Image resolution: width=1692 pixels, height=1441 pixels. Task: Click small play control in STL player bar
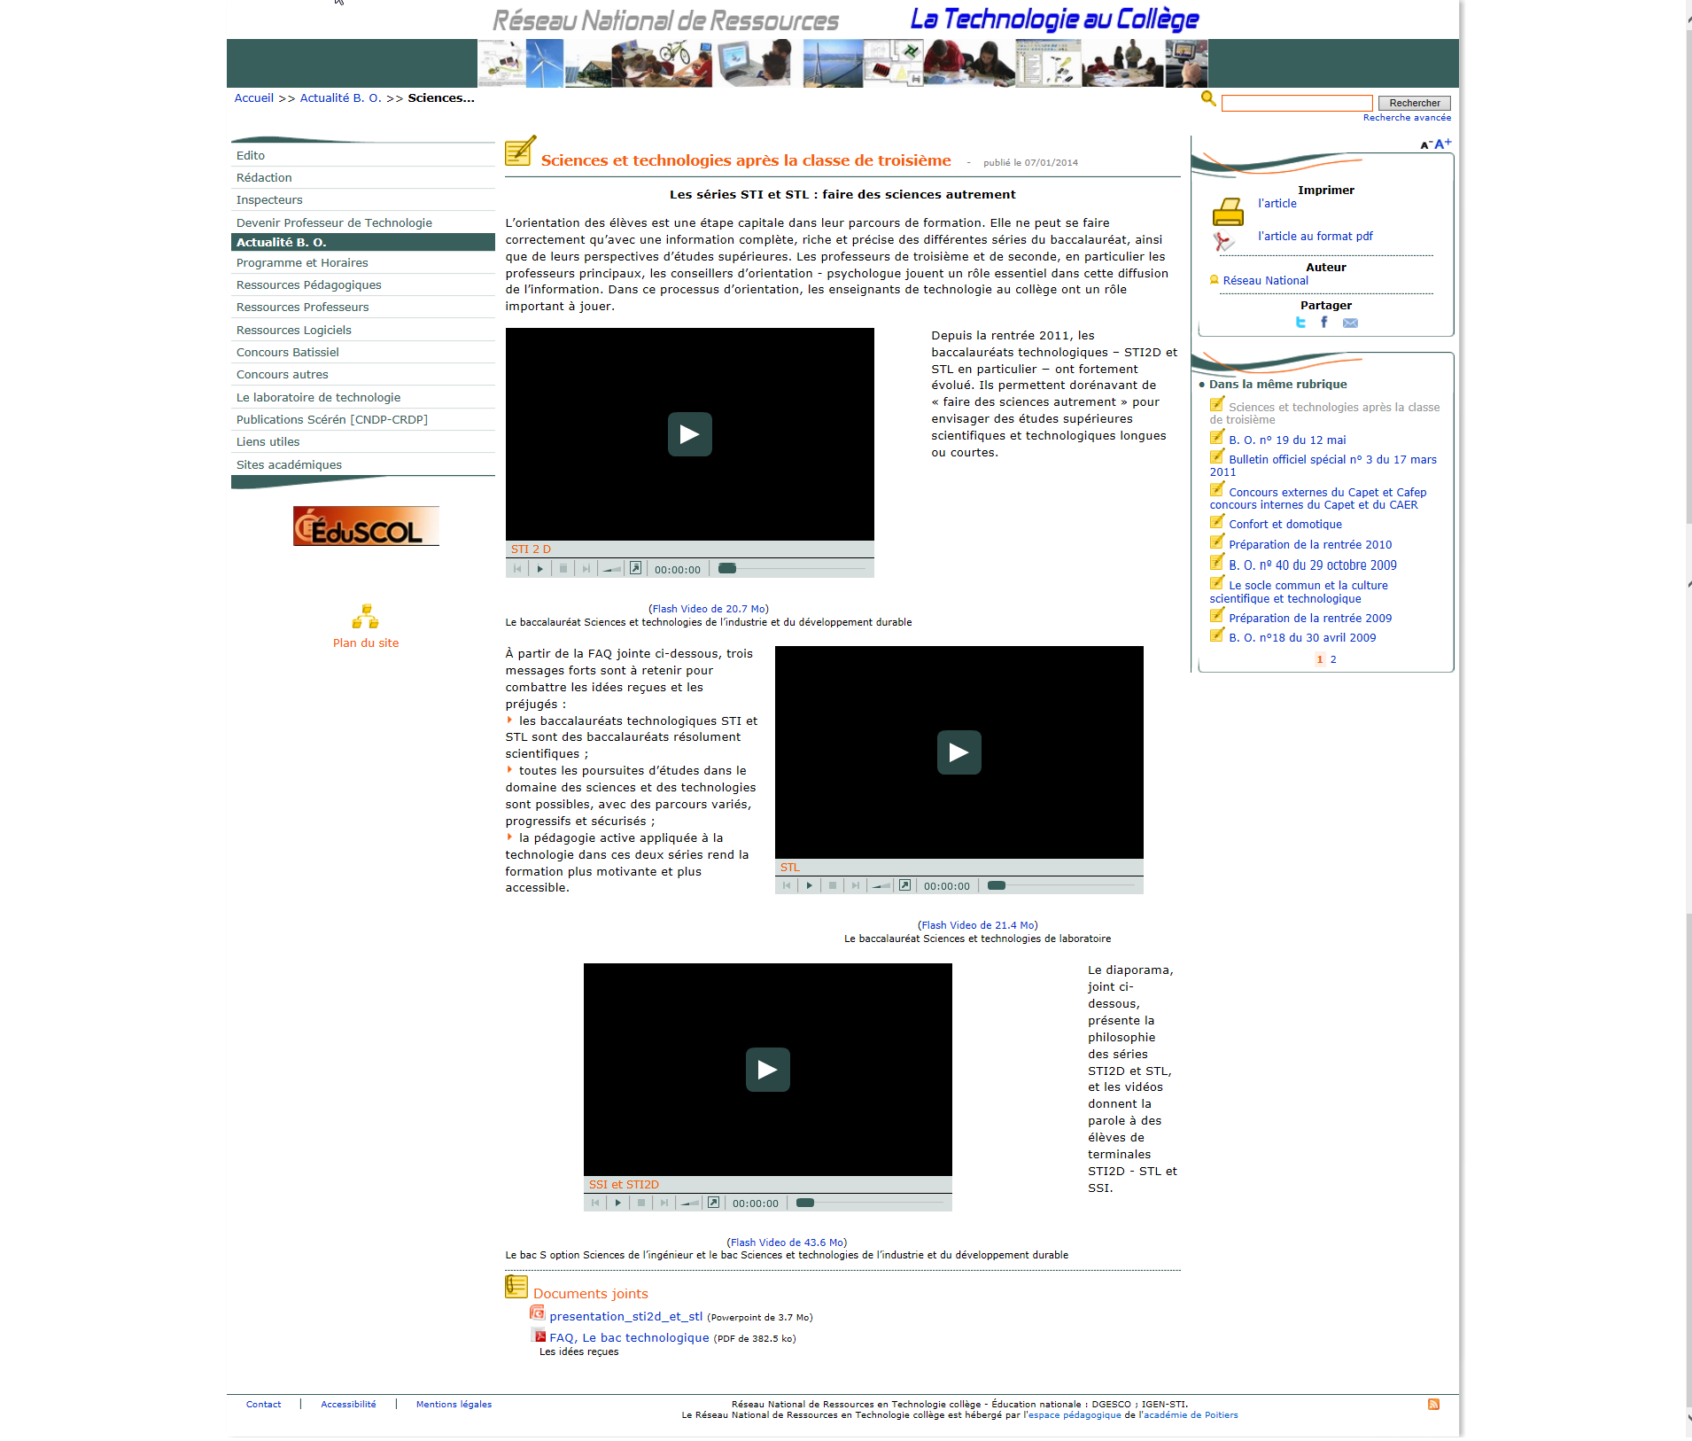click(809, 885)
